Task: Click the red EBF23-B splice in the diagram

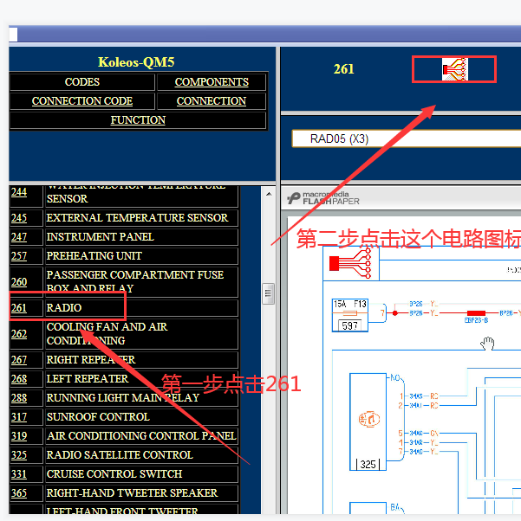Action: click(476, 313)
